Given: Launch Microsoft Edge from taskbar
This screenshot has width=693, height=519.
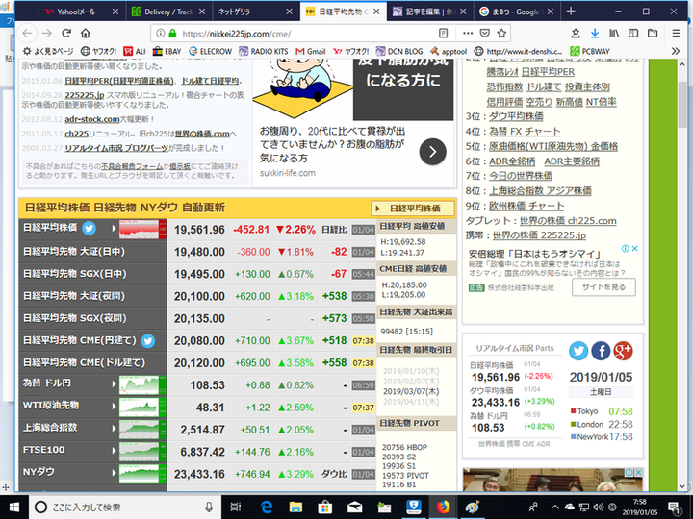Looking at the screenshot, I should point(268,507).
